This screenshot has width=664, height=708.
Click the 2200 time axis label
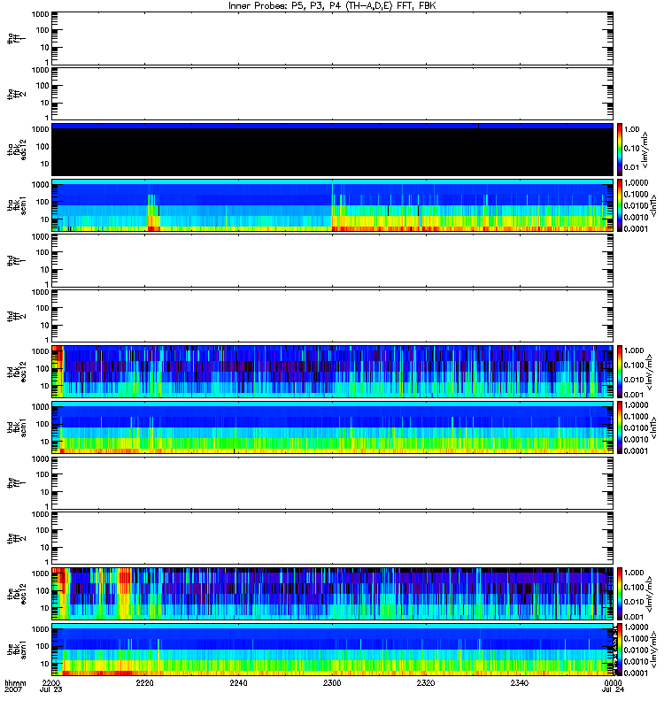[x=51, y=682]
